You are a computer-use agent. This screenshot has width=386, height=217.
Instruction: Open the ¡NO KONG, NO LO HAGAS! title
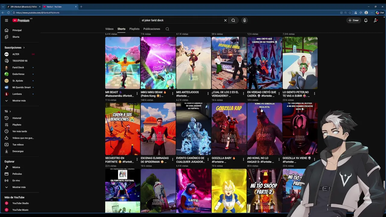pyautogui.click(x=261, y=160)
